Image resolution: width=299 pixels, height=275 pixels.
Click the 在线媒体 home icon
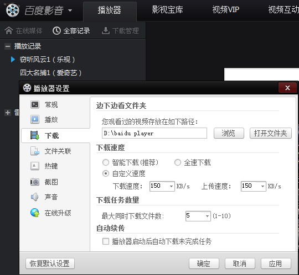pyautogui.click(x=9, y=30)
